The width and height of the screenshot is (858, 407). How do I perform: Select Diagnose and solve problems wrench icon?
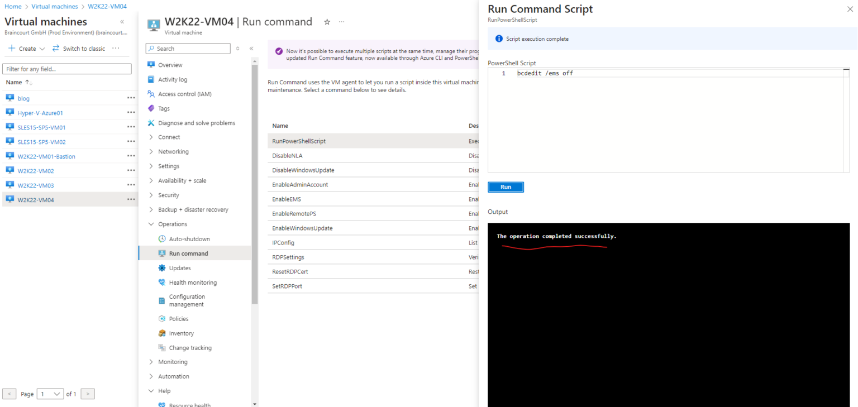coord(151,123)
